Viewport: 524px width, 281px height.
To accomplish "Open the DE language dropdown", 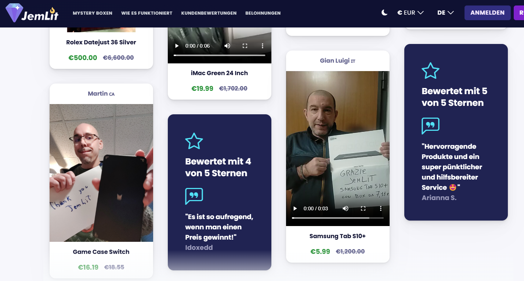I will coord(445,13).
